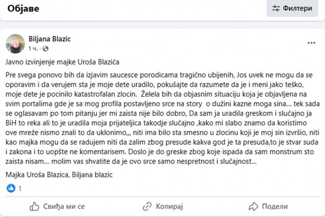Toggle like using the Свиђа ми се label
The width and height of the screenshot is (325, 217).
[x=64, y=207]
